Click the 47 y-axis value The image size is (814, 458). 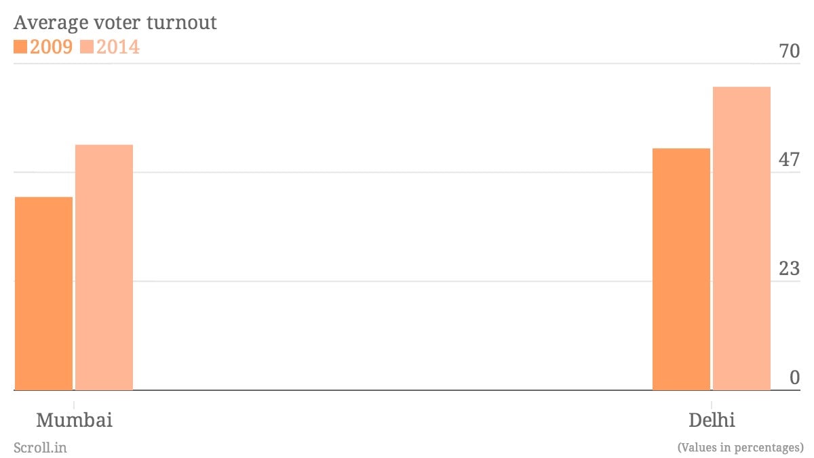(790, 160)
